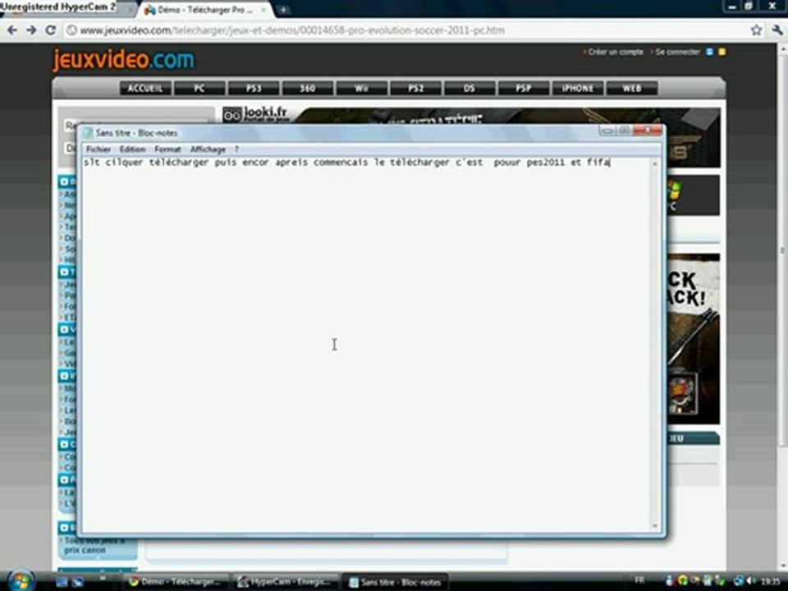This screenshot has height=591, width=788.
Task: Maximize the Bloc-notes window
Action: (x=624, y=131)
